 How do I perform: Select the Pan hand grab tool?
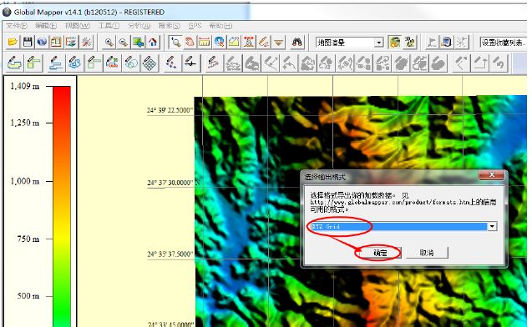point(190,43)
